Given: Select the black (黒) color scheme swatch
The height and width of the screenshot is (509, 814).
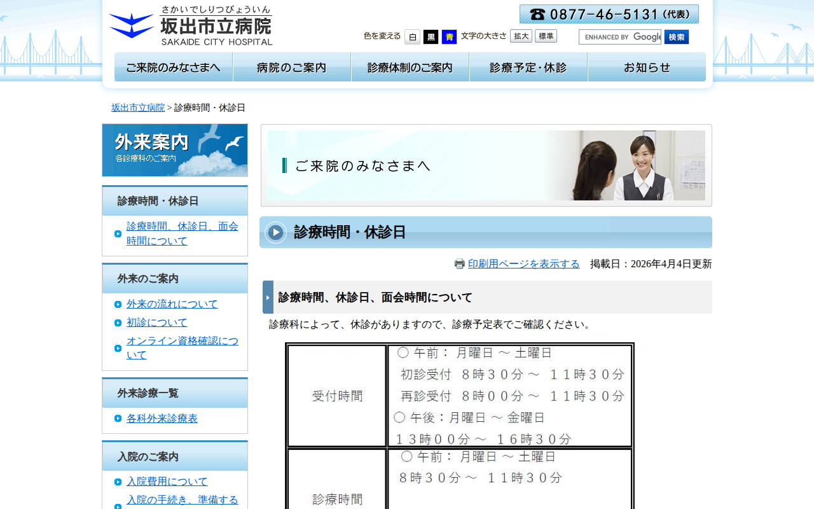Looking at the screenshot, I should pyautogui.click(x=431, y=37).
